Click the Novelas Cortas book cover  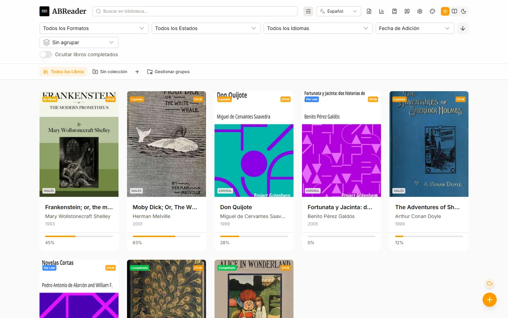click(79, 289)
